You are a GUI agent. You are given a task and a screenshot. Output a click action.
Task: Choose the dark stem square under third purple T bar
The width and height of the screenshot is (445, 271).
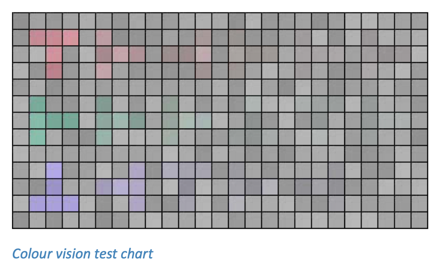click(187, 187)
